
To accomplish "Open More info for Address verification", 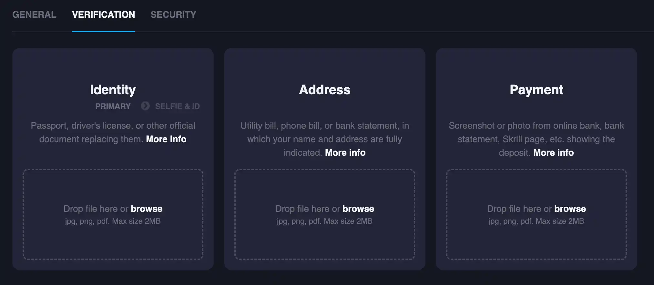I will point(345,152).
